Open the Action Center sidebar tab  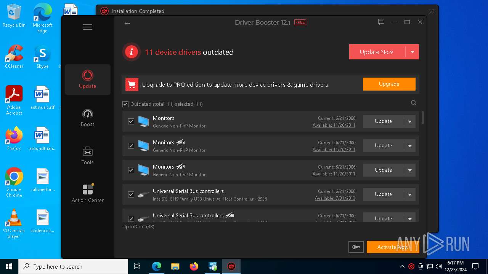pyautogui.click(x=88, y=194)
